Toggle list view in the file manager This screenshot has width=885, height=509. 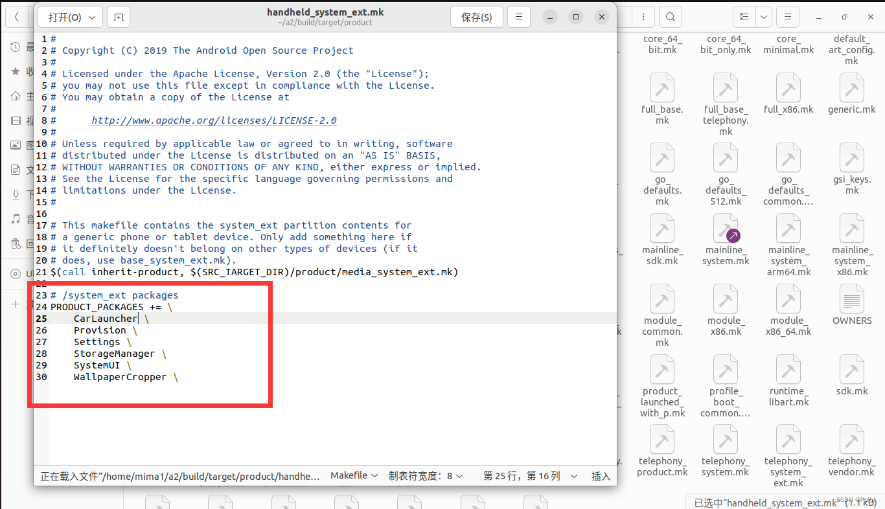click(x=743, y=16)
